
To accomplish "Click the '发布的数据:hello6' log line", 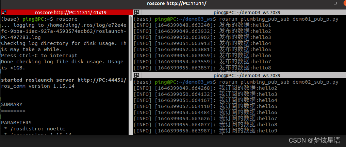I will [202, 56].
